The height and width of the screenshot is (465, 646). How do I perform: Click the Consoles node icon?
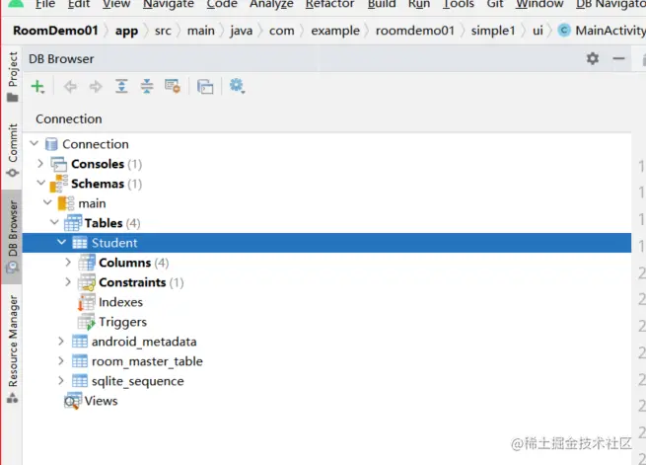point(59,164)
